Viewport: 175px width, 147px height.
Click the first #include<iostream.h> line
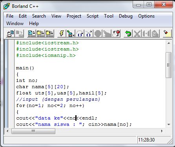47,43
